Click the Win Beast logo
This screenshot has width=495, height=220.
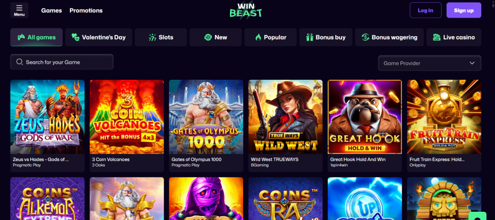coord(246,10)
